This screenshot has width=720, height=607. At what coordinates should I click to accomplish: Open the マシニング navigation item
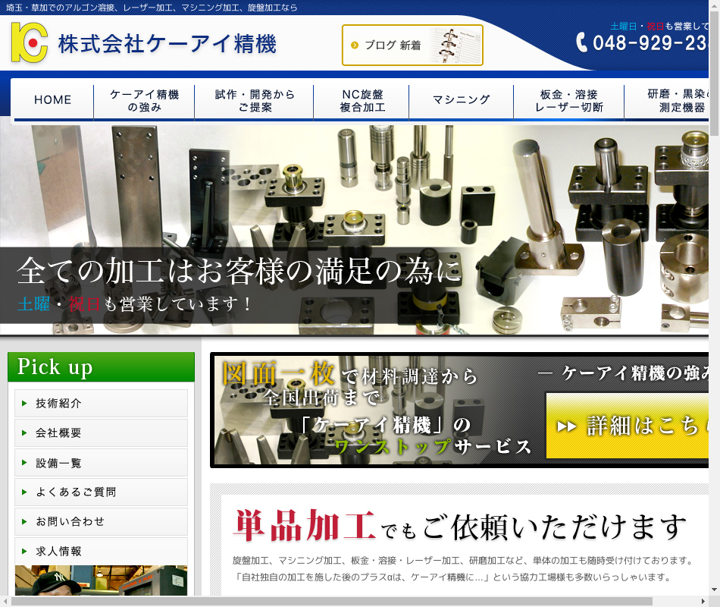click(461, 100)
